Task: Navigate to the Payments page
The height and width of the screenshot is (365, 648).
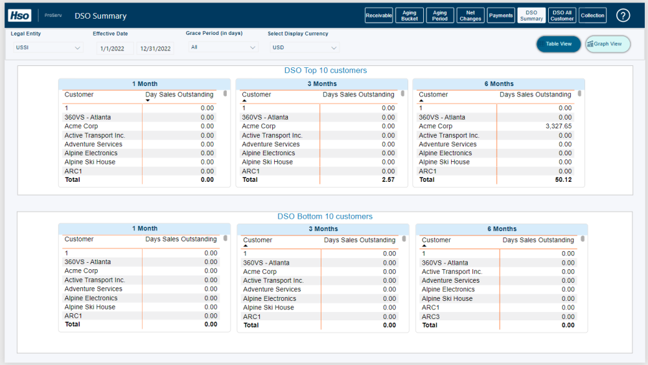Action: (501, 16)
